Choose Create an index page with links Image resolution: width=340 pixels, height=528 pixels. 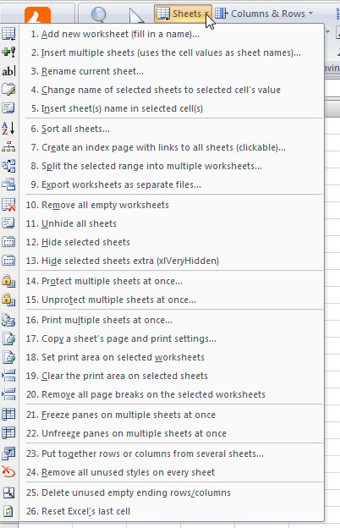pyautogui.click(x=172, y=147)
